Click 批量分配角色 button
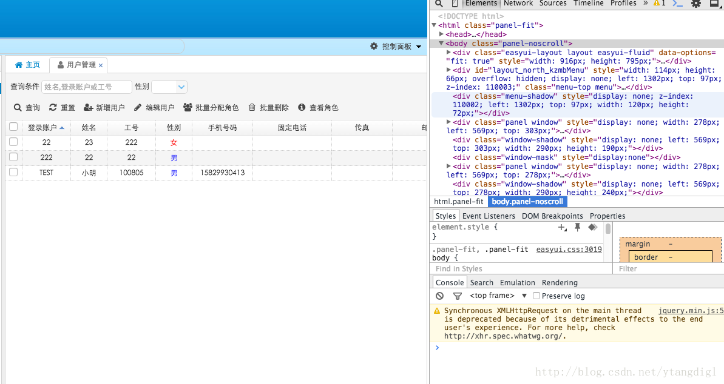This screenshot has height=384, width=724. (211, 107)
